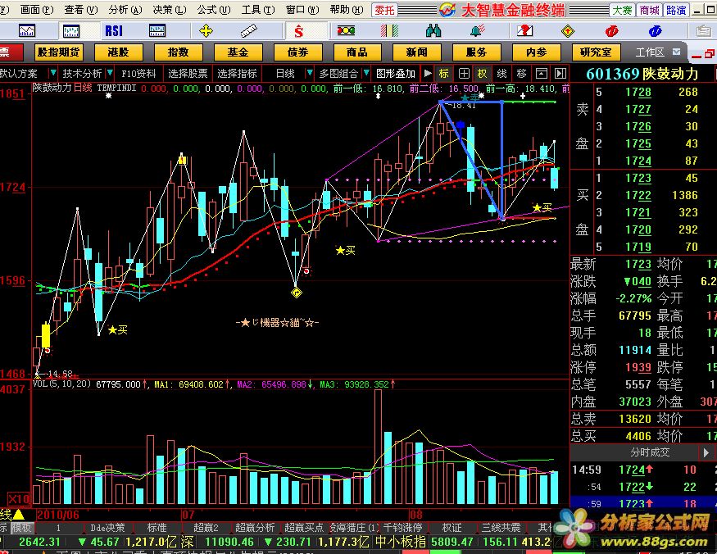Click the 选择股票 button
The height and width of the screenshot is (554, 717).
188,73
